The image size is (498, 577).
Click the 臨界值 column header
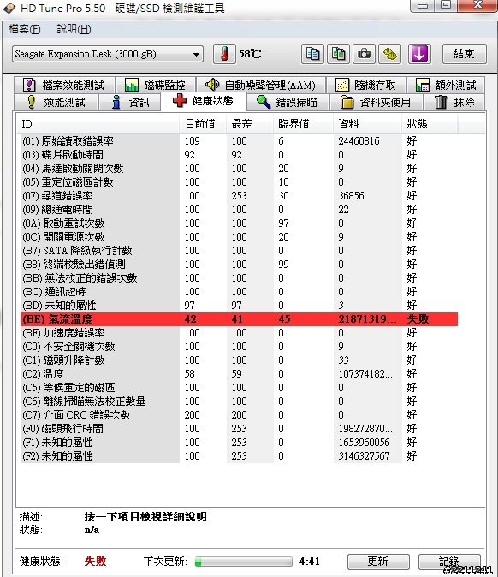[304, 124]
